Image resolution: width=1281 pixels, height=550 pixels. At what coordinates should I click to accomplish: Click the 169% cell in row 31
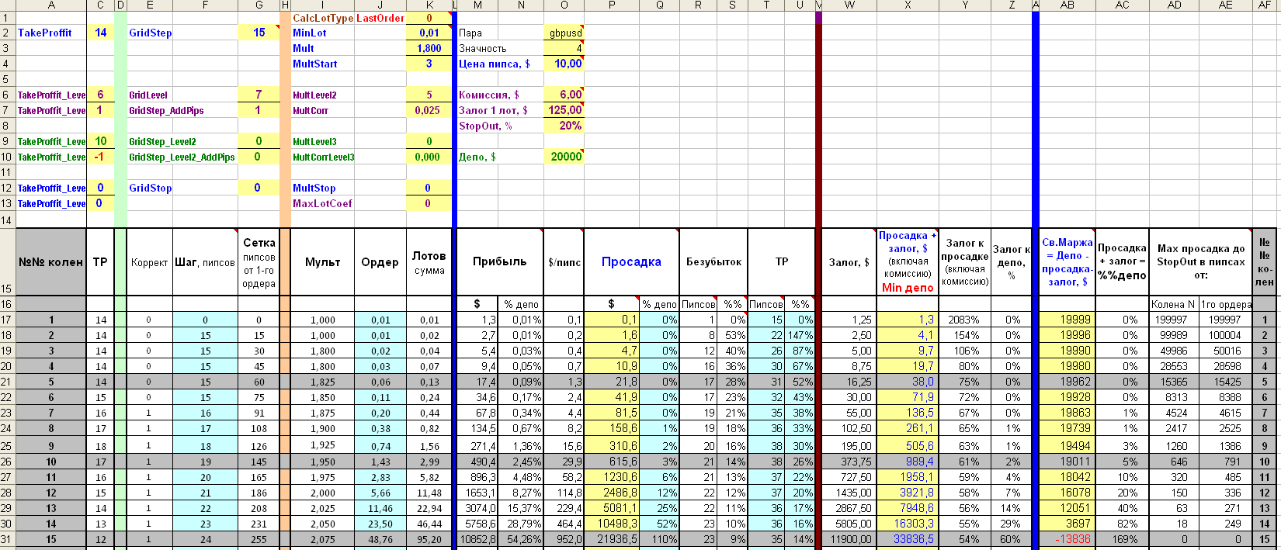(1122, 539)
